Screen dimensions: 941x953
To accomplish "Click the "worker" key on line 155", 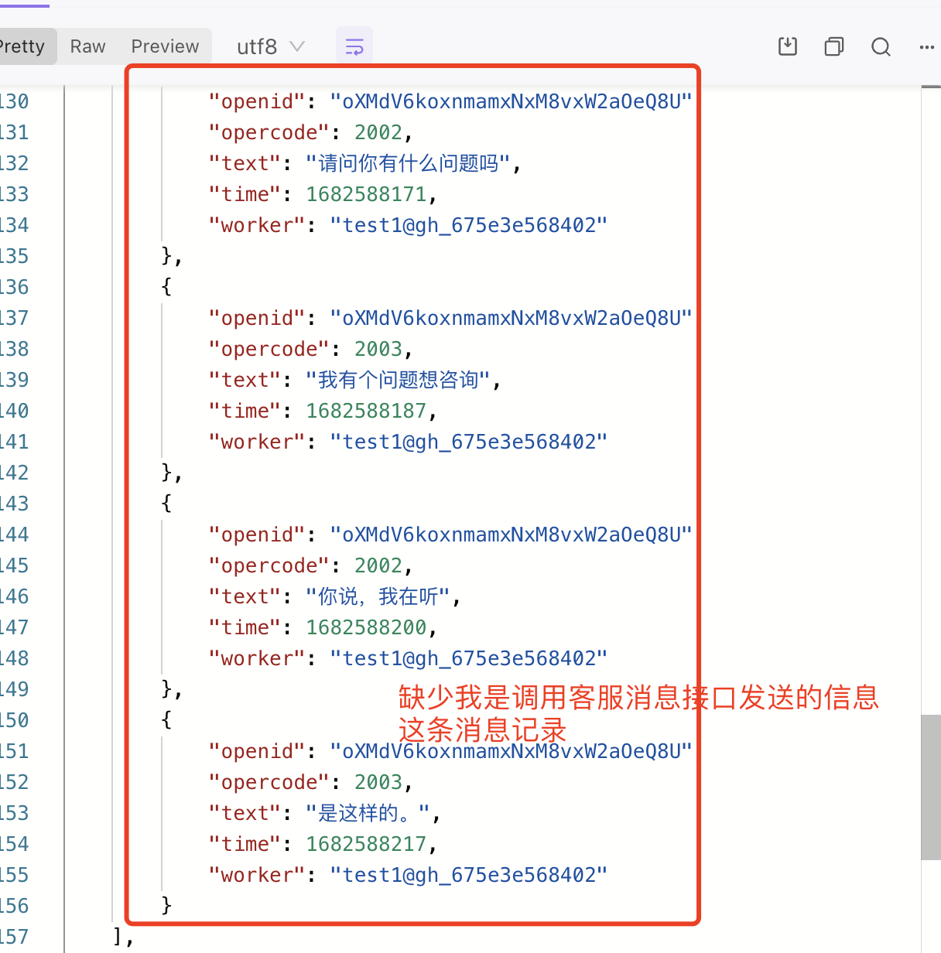I will [x=257, y=875].
